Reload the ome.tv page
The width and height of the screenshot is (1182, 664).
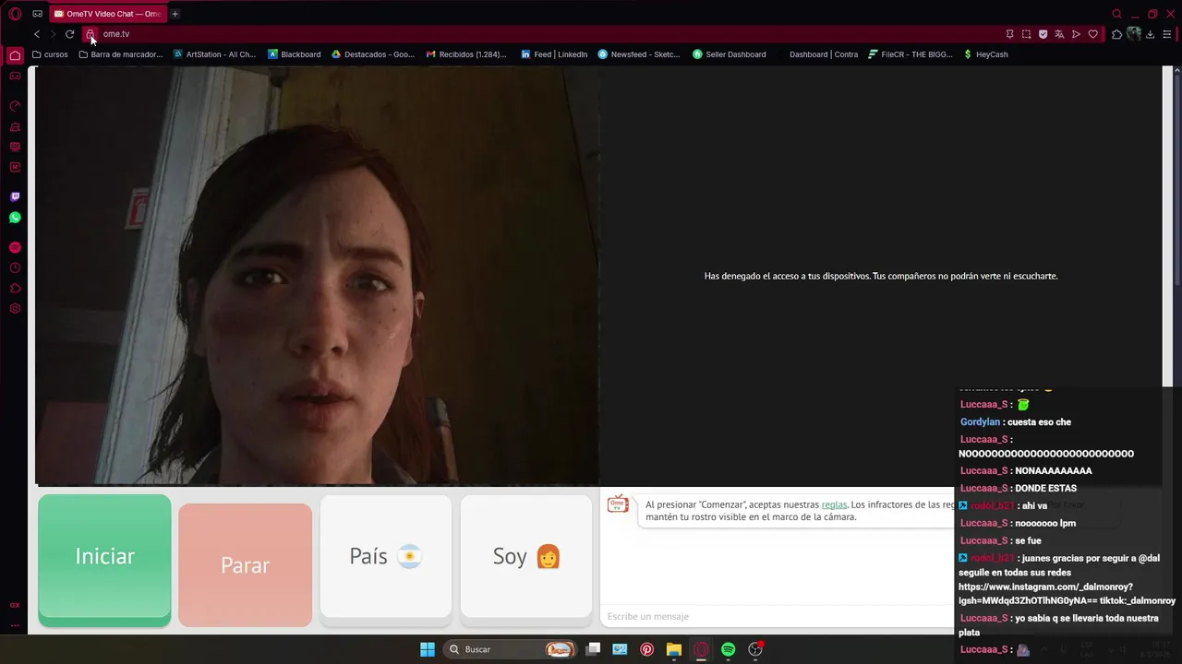pyautogui.click(x=69, y=34)
